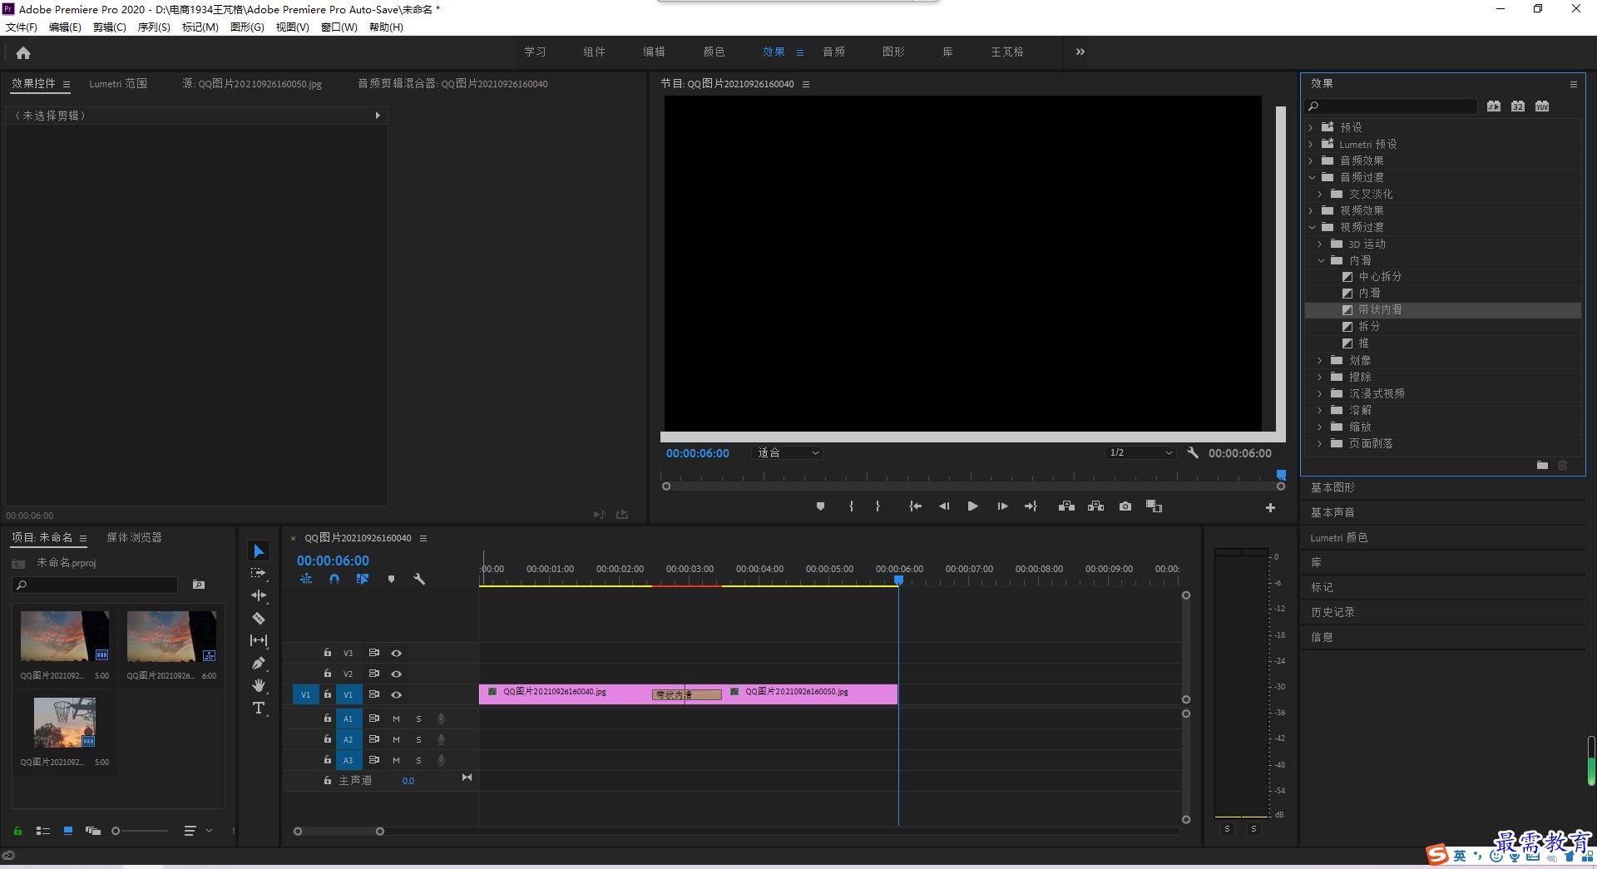Mute audio track A1
This screenshot has width=1597, height=869.
click(396, 718)
